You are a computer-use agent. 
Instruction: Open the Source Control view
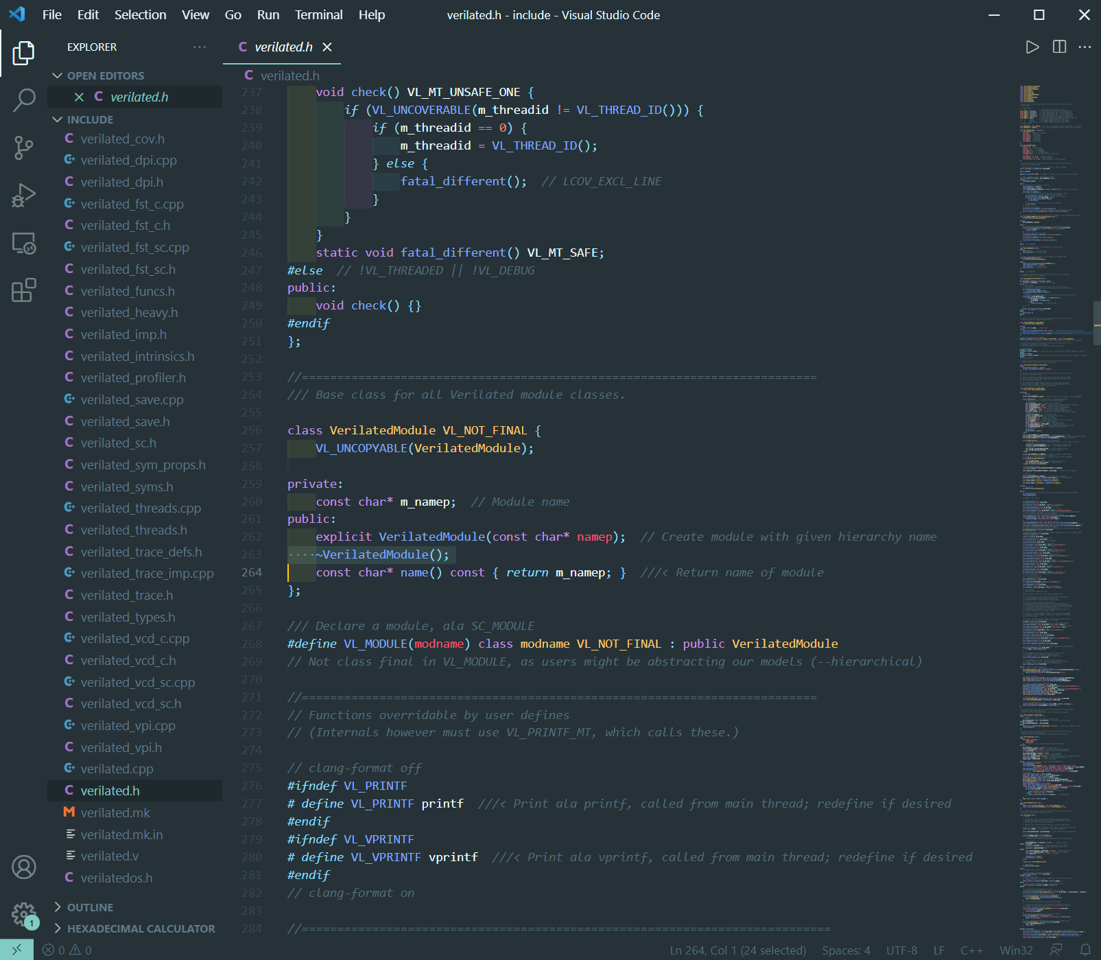(23, 148)
